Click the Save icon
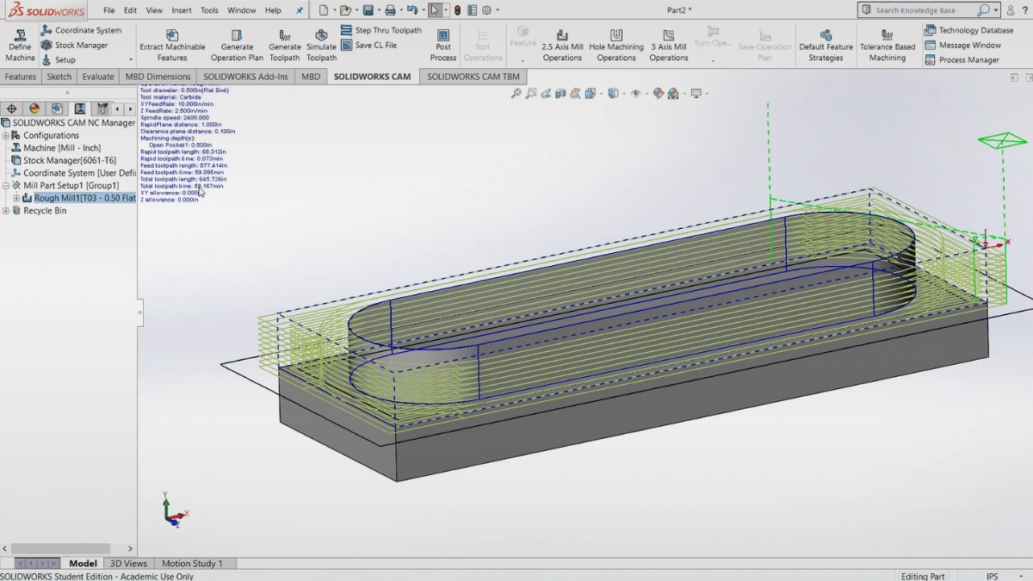Screen dimensions: 1033x581 click(x=368, y=10)
